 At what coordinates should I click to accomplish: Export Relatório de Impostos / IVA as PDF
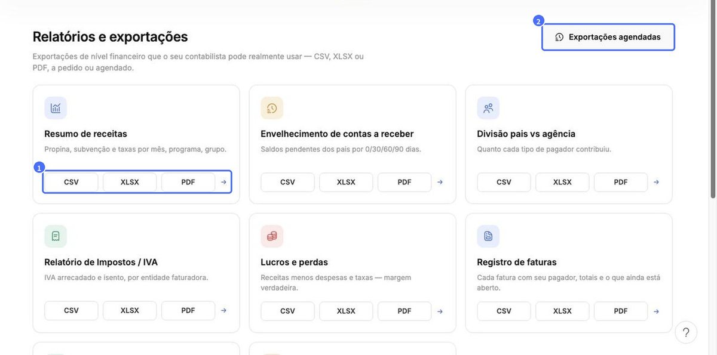(x=188, y=310)
